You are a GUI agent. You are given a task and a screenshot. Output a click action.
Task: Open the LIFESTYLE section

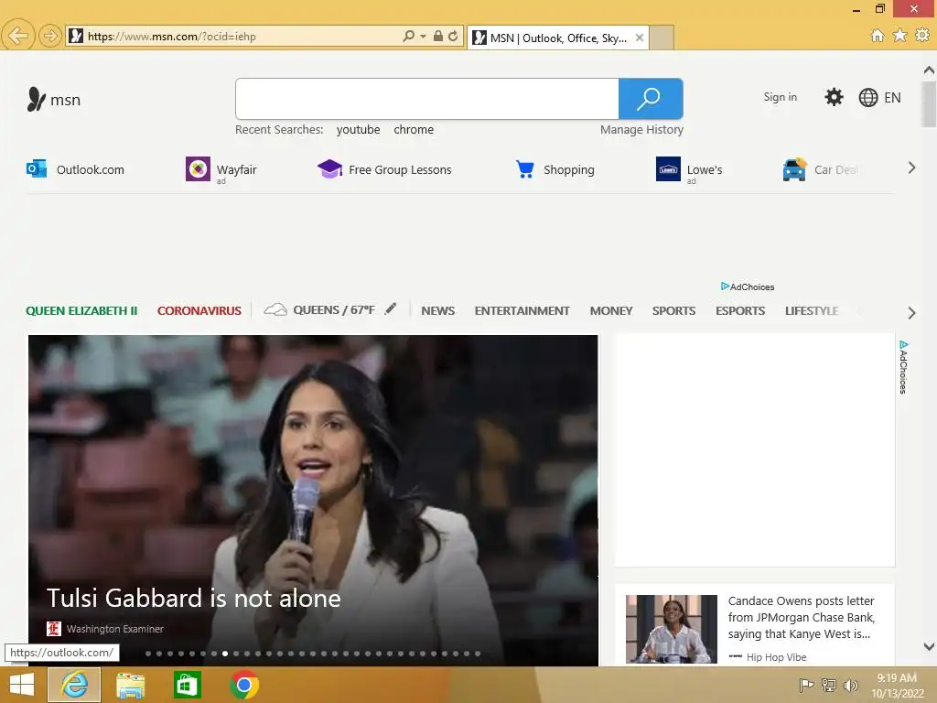[x=812, y=311]
